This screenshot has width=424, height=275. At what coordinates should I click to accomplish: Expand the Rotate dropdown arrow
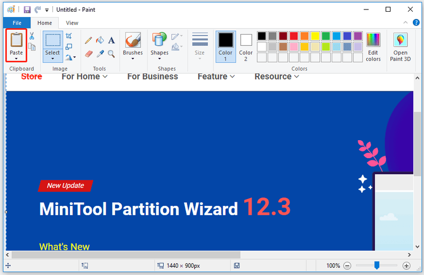point(75,57)
